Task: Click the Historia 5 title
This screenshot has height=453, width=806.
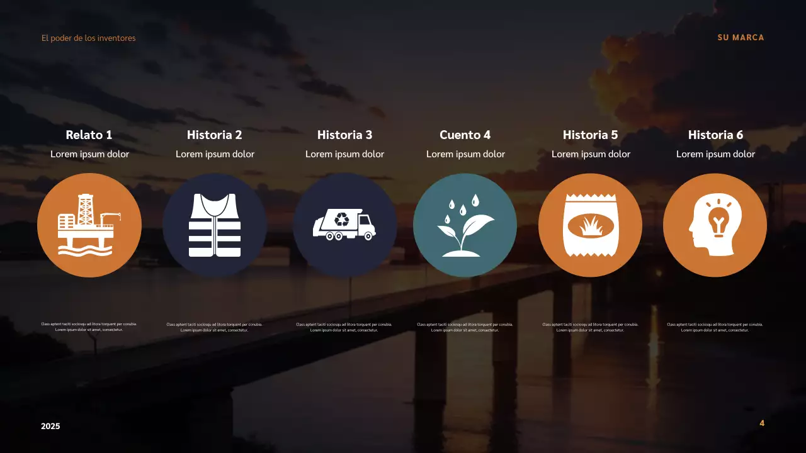Action: coord(590,135)
